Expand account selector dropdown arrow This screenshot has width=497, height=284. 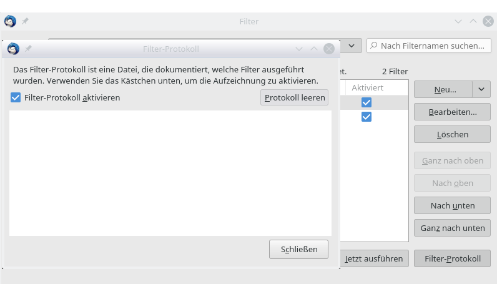pyautogui.click(x=352, y=46)
